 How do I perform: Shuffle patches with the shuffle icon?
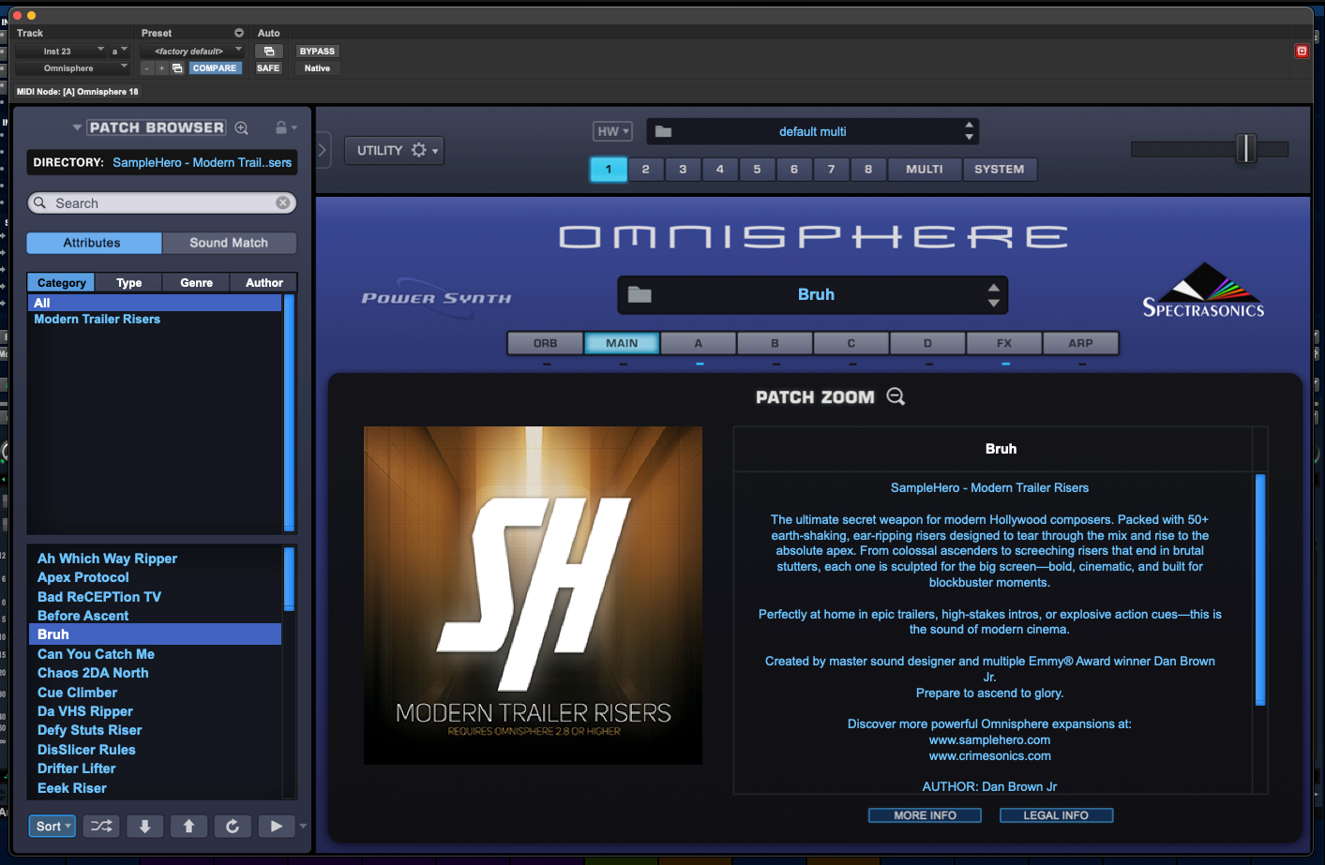tap(101, 826)
